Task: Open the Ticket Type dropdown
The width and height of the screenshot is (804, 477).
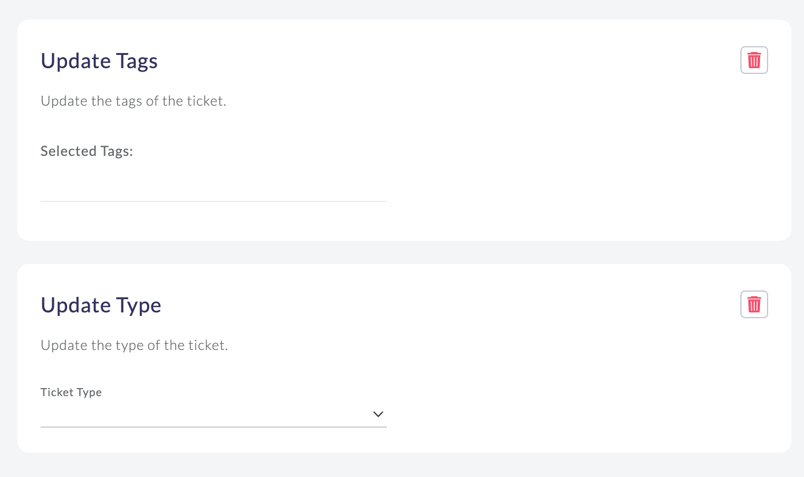Action: click(x=213, y=414)
